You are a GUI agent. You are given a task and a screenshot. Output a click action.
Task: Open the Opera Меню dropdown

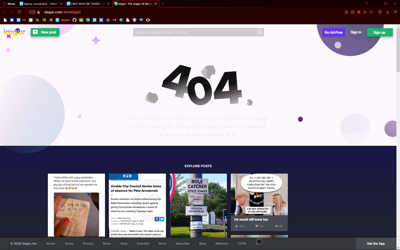click(x=9, y=4)
